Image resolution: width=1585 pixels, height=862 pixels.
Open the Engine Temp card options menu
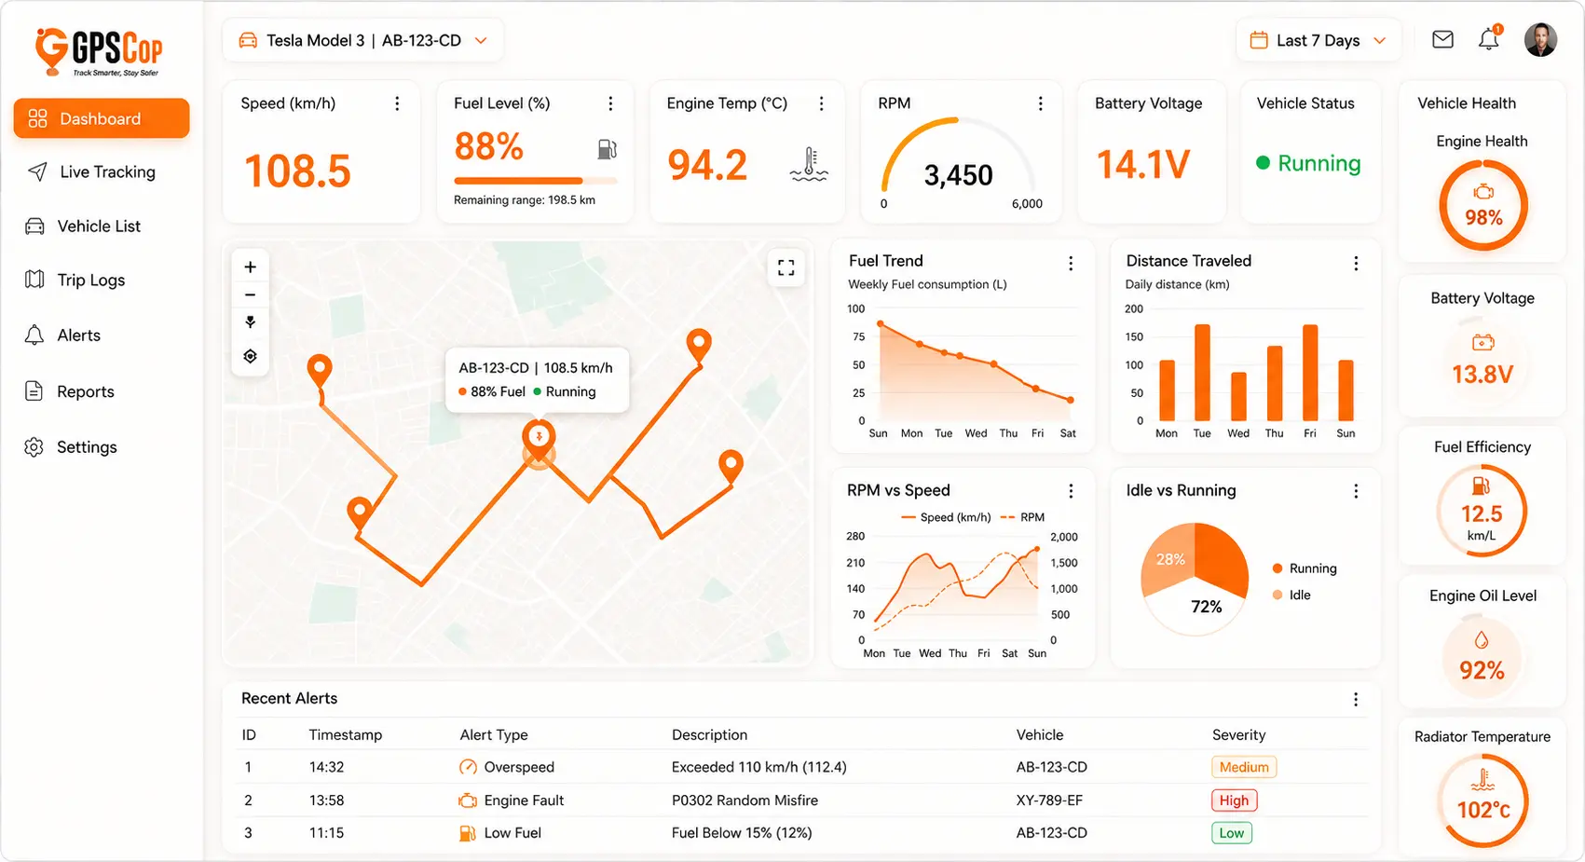tap(821, 103)
